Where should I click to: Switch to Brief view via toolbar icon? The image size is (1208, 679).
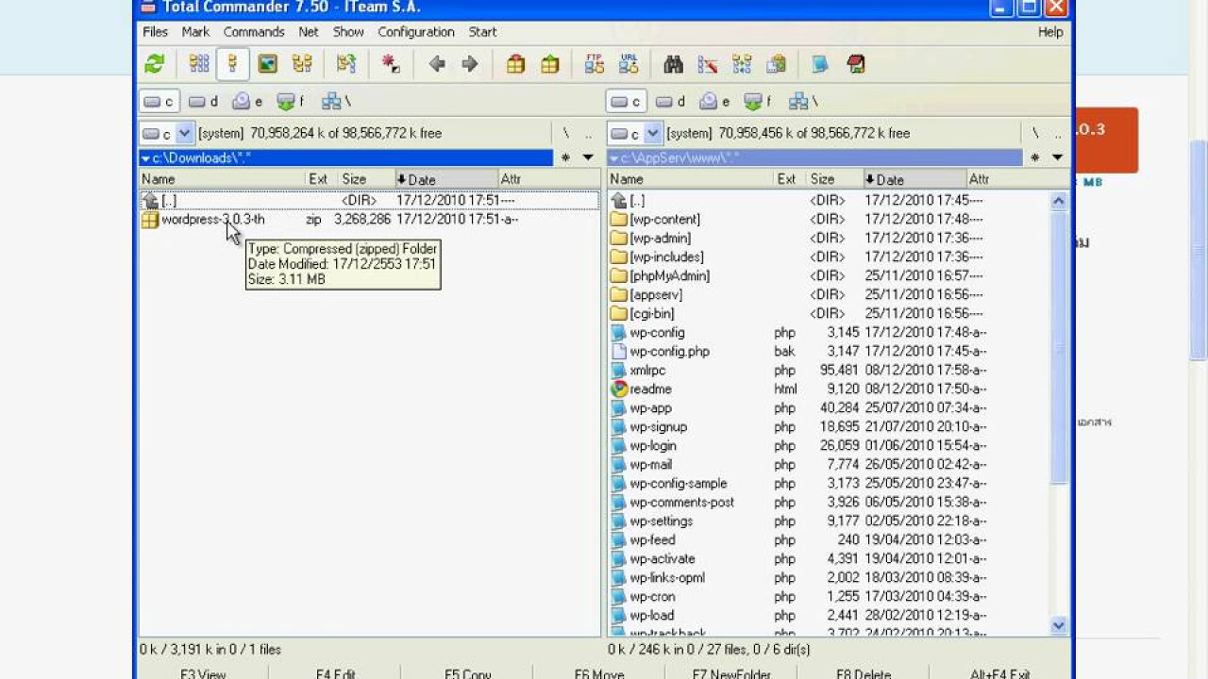click(199, 64)
